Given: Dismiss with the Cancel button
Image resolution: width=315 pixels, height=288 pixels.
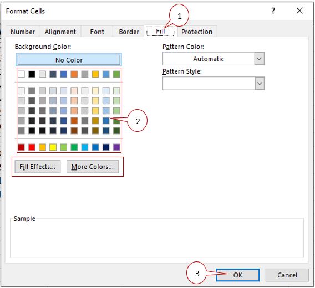Looking at the screenshot, I should click(287, 275).
